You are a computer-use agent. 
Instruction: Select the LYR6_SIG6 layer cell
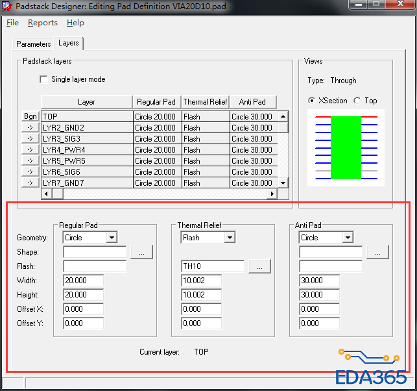coord(88,172)
